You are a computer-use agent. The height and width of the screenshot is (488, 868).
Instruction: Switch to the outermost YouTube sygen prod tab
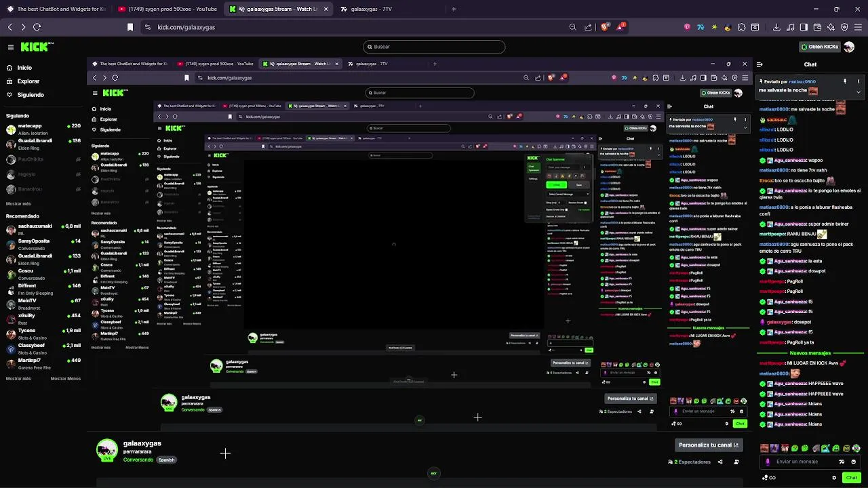tap(167, 9)
